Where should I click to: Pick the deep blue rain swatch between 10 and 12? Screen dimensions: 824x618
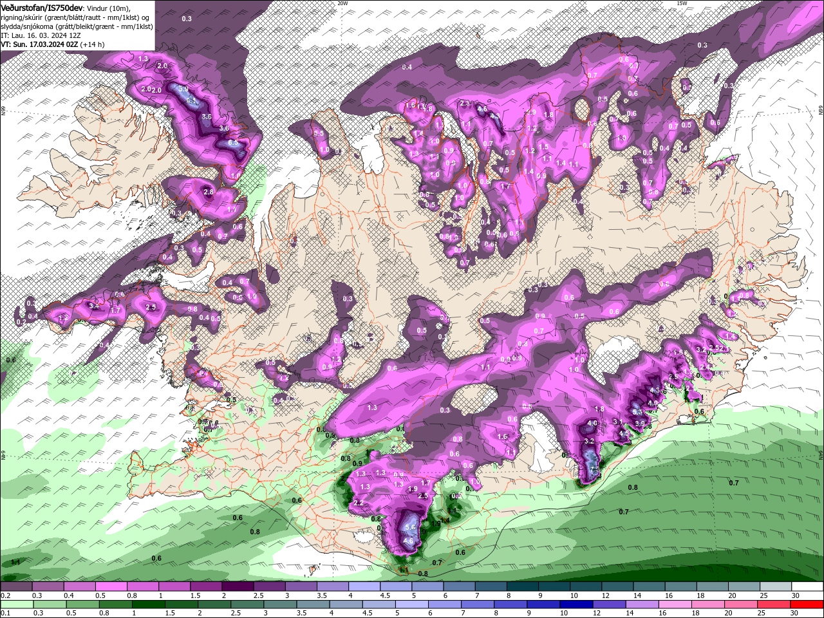[576, 604]
